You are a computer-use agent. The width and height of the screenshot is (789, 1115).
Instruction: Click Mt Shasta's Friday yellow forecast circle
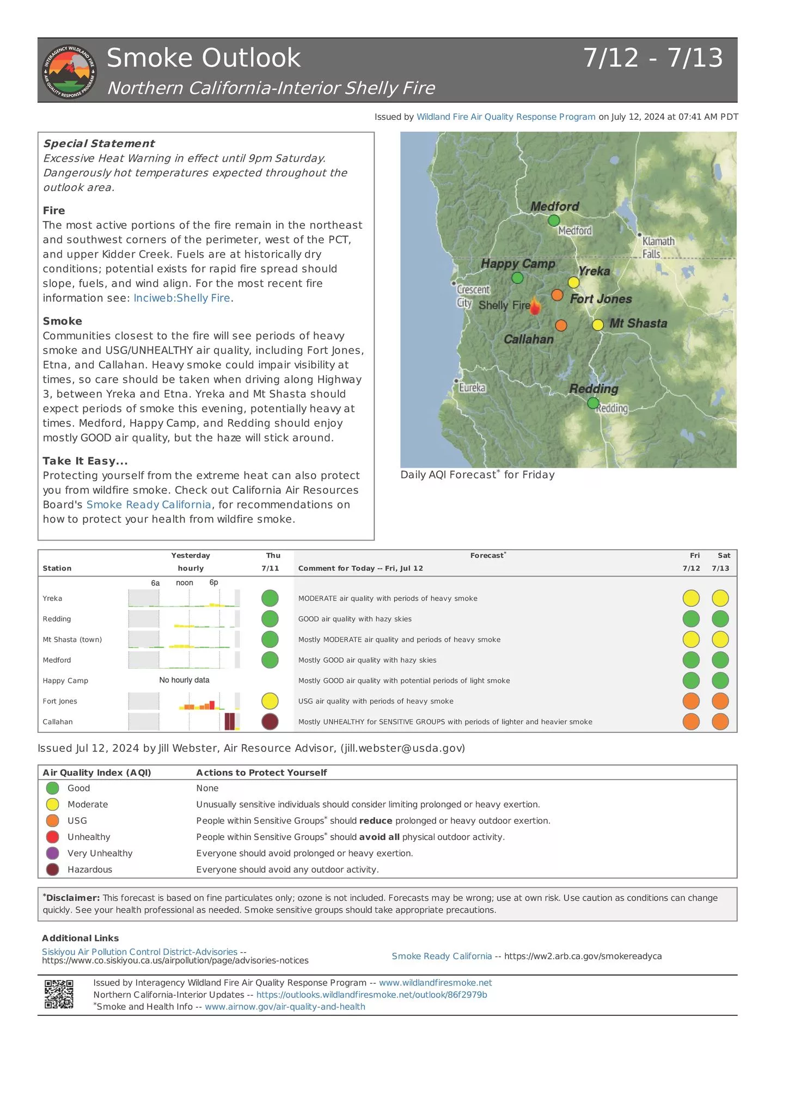[x=691, y=640]
